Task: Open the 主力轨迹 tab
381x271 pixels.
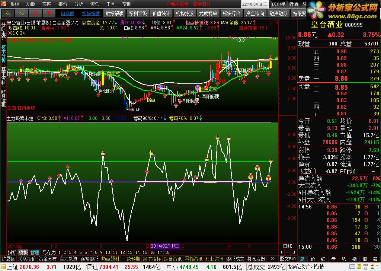Action: (69, 259)
